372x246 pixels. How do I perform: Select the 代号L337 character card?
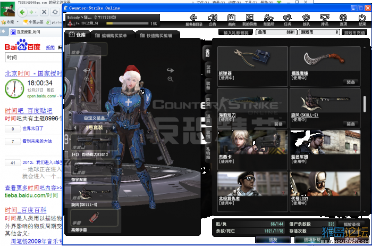[325, 192]
